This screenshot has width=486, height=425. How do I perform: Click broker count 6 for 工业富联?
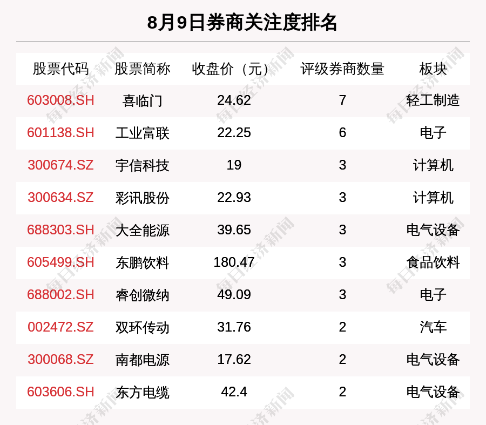[x=342, y=133]
